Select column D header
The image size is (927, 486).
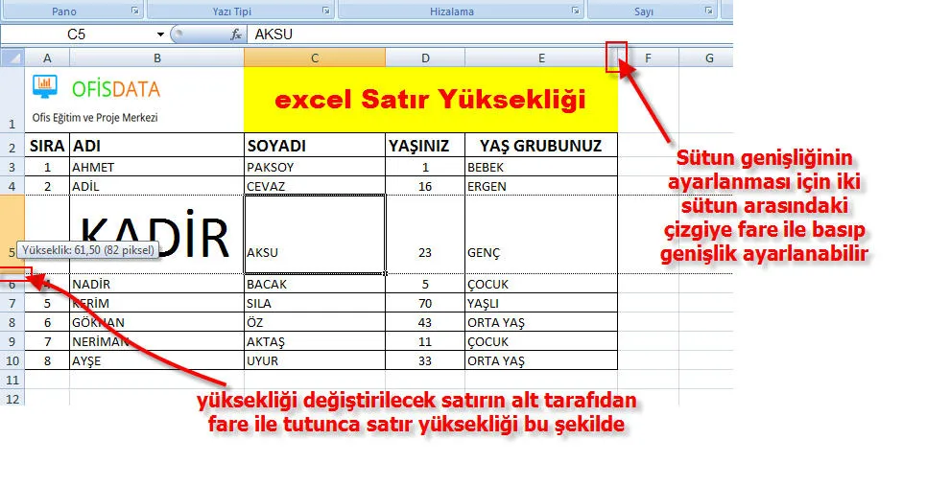(x=425, y=58)
